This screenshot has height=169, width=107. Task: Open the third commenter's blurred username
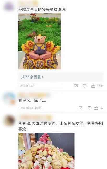pyautogui.click(x=35, y=117)
